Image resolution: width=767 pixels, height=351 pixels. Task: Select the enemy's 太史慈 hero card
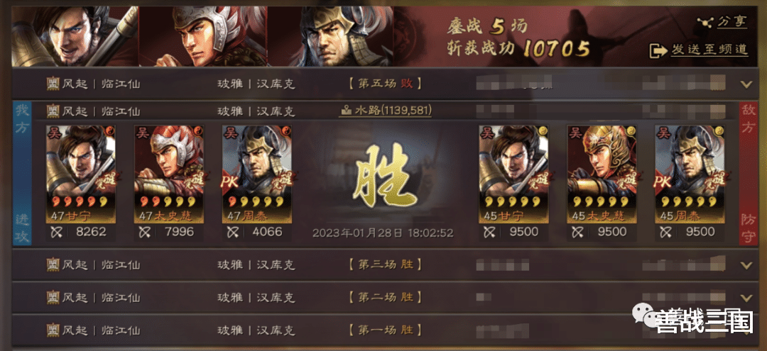pyautogui.click(x=602, y=174)
